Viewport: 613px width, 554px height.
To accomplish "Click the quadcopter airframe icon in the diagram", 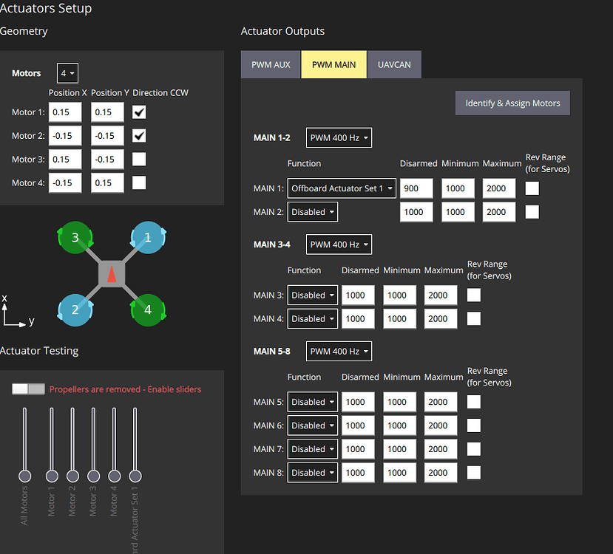I will (x=111, y=273).
